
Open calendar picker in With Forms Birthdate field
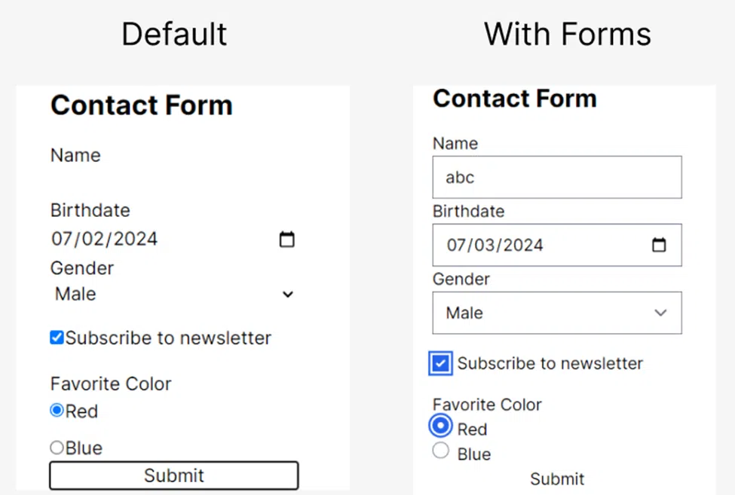659,244
